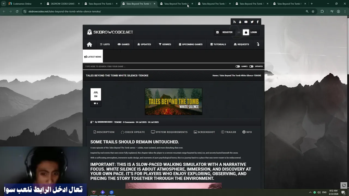
Task: Open the Chrome three-dot menu
Action: (345, 11)
